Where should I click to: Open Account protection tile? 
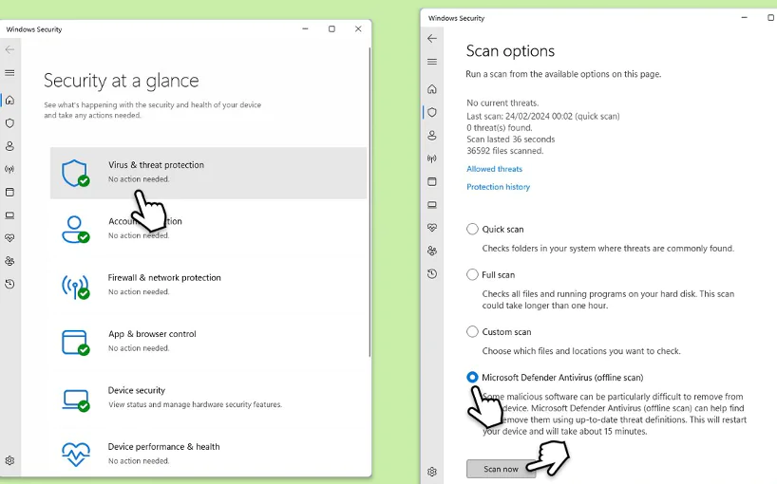tap(208, 229)
